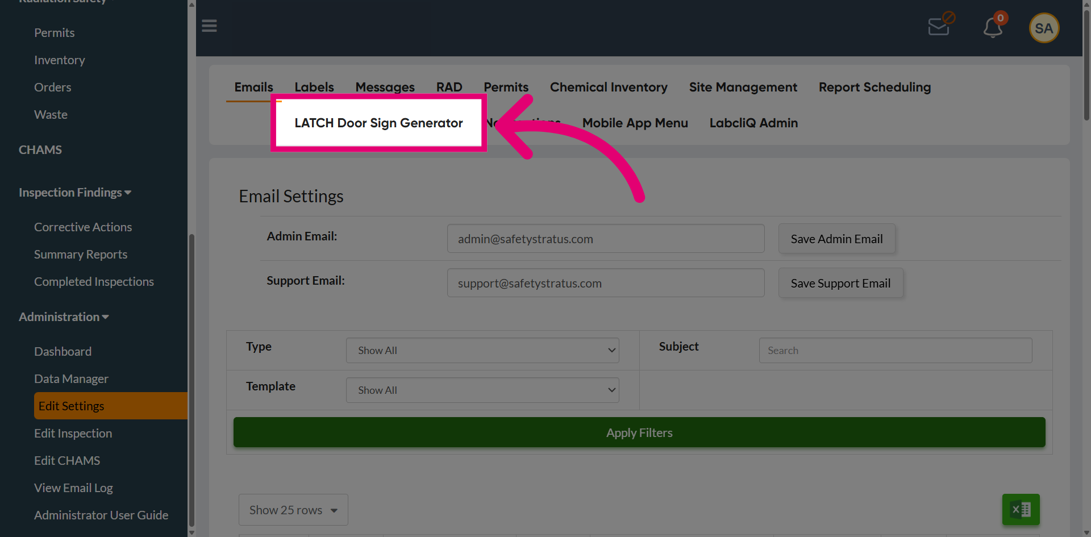This screenshot has width=1091, height=537.
Task: Open Inventory in the sidebar
Action: [x=60, y=60]
